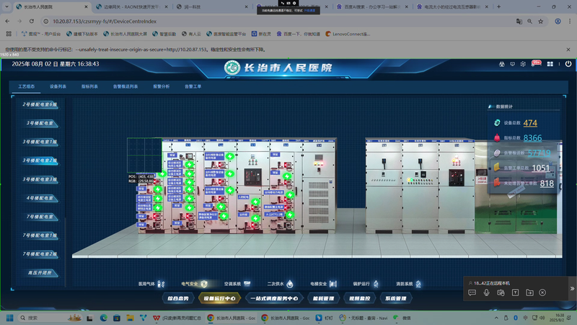Viewport: 577px width, 325px height.
Task: Open the grid menu icon in header
Action: click(550, 64)
